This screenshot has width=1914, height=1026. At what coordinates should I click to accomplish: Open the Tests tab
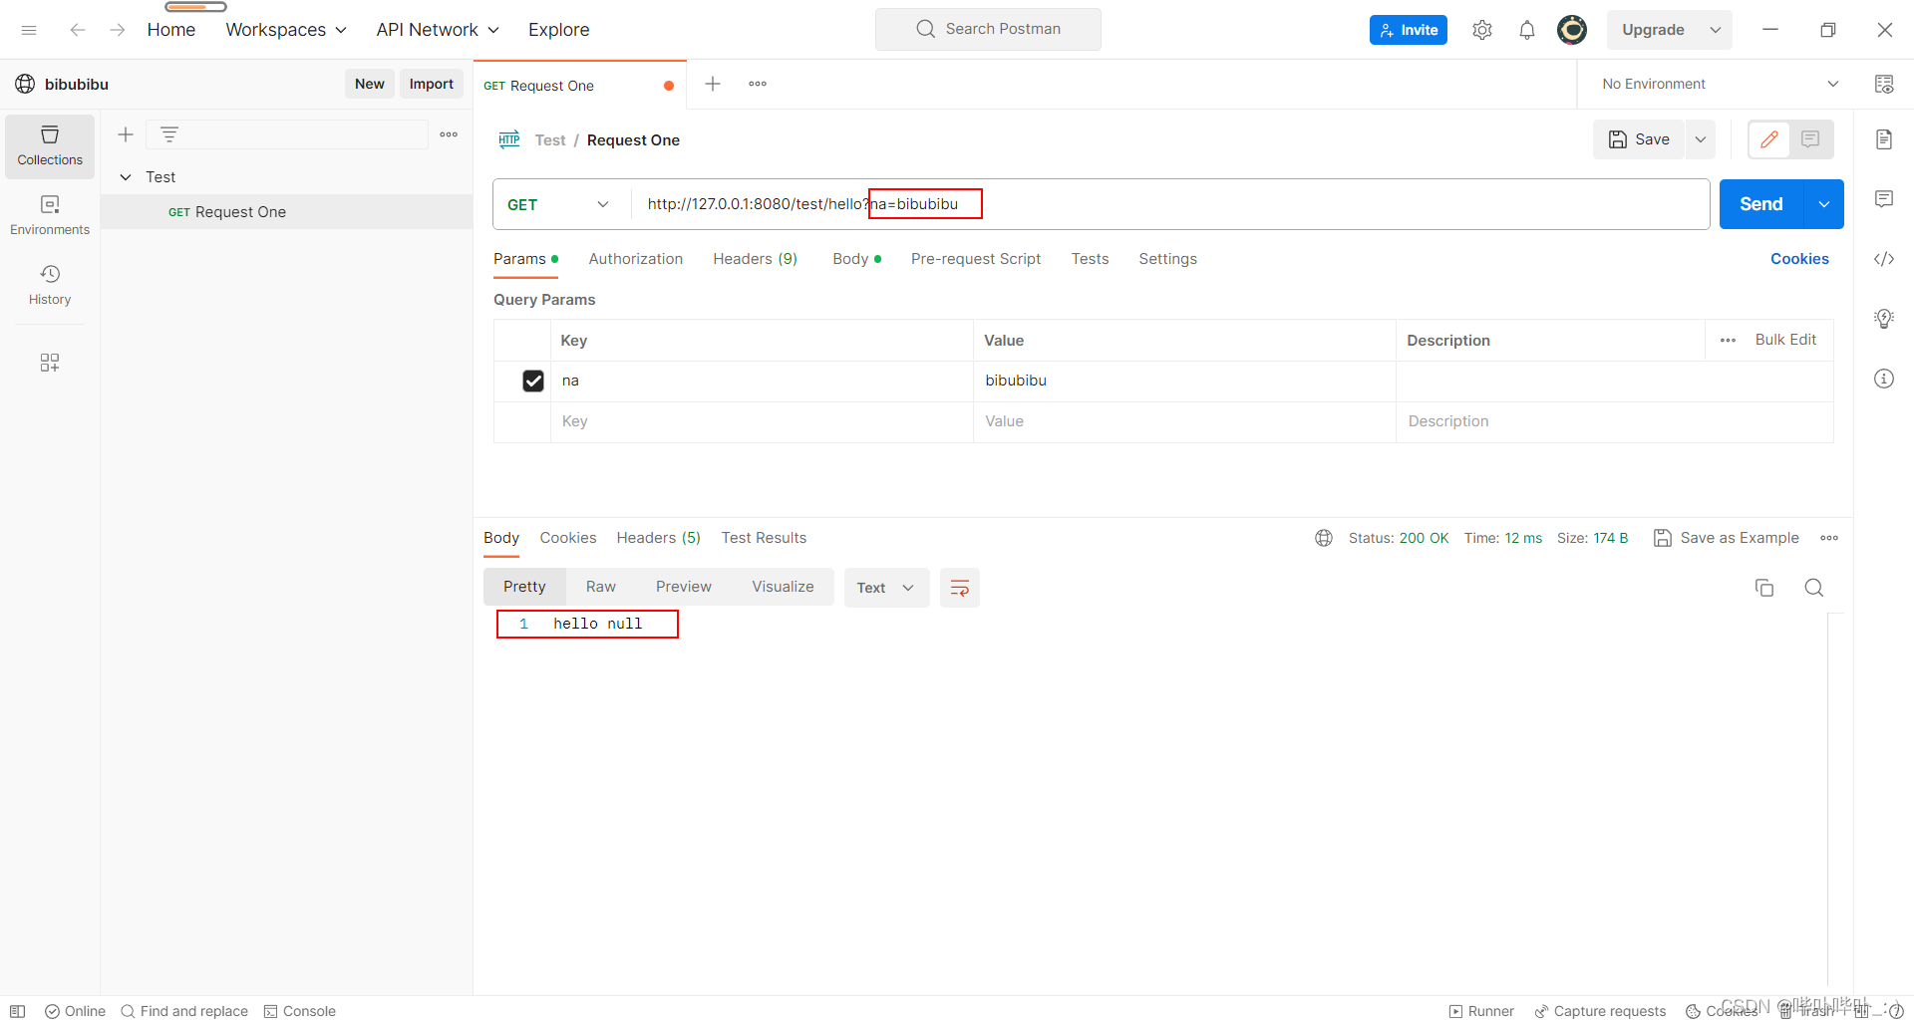(1090, 259)
